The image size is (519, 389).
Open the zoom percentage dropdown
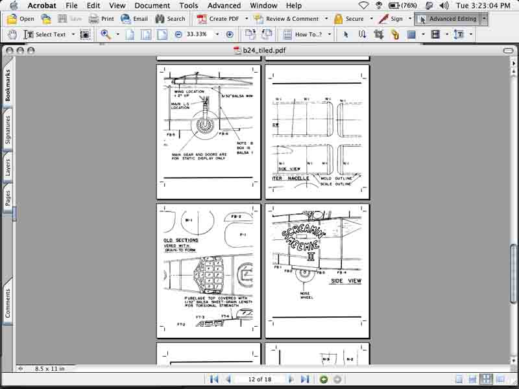pos(217,34)
